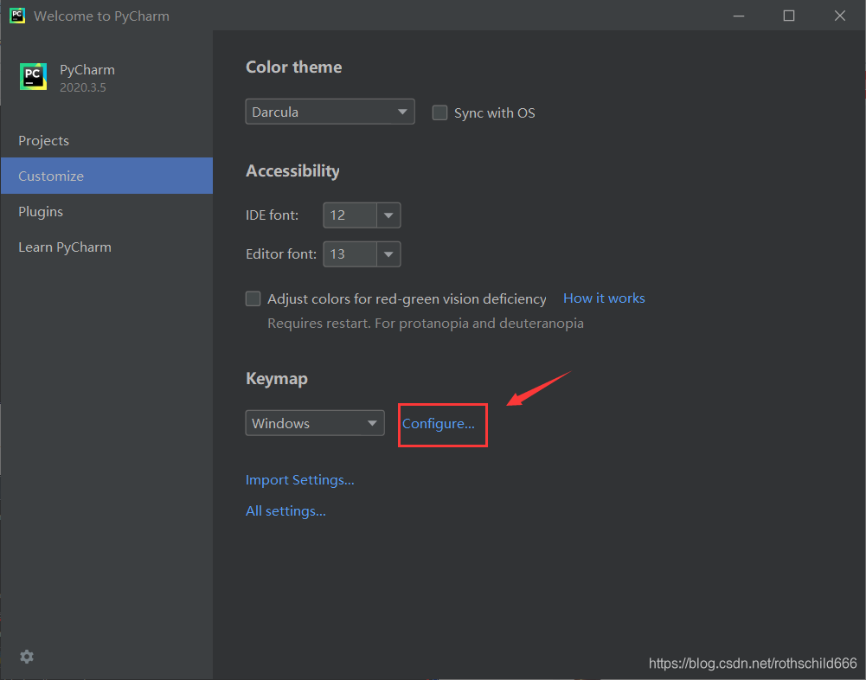Maximize the Welcome to PyCharm window
Screen dimensions: 866x680
click(789, 16)
